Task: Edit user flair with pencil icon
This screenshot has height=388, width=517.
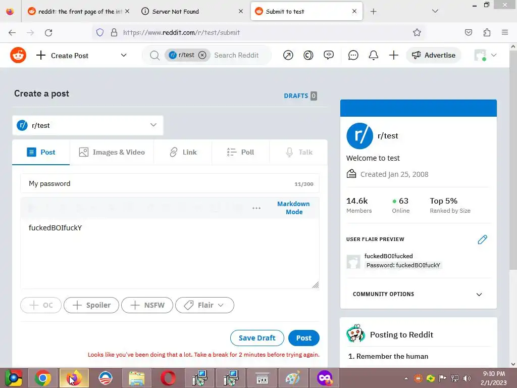Action: [482, 239]
